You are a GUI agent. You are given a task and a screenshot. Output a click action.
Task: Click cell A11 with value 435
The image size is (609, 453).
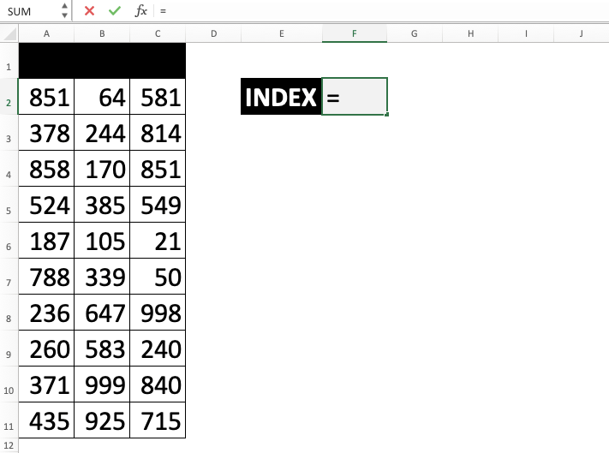[46, 420]
